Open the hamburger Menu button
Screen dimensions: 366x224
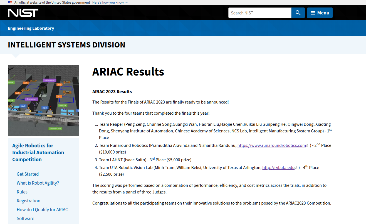(x=320, y=13)
